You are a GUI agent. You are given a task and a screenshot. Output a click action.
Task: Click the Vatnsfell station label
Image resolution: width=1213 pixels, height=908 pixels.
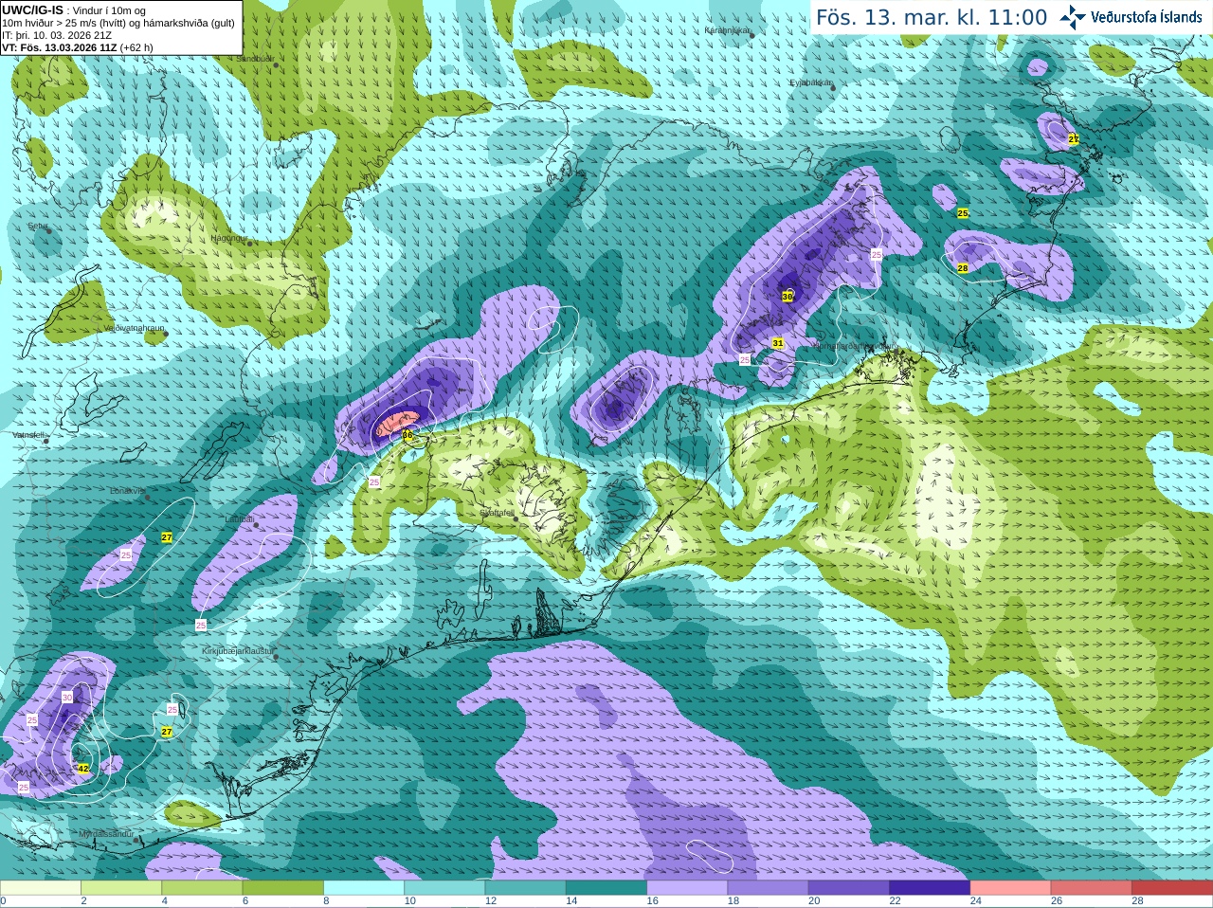(x=28, y=434)
